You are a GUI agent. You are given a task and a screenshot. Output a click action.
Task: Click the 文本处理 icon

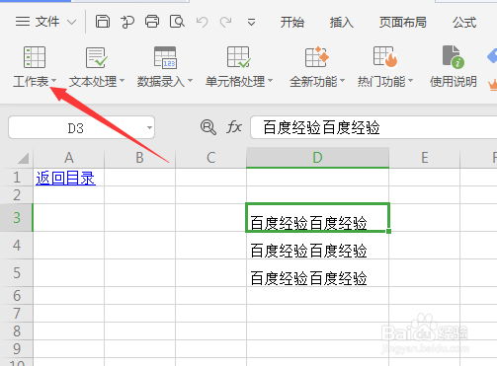pos(96,57)
